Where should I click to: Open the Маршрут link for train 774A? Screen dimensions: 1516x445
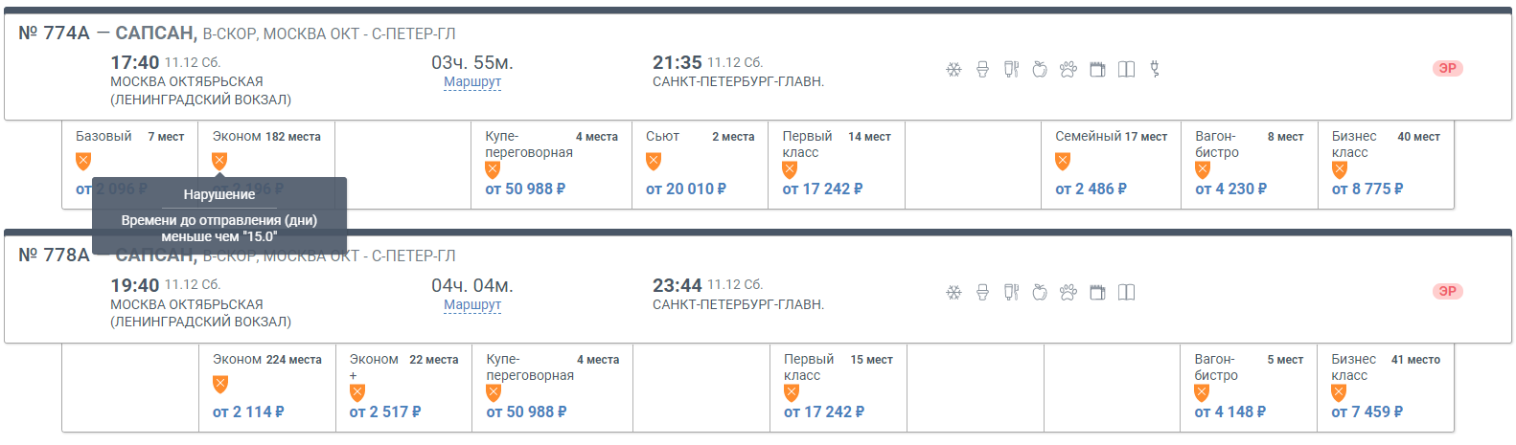pos(472,82)
